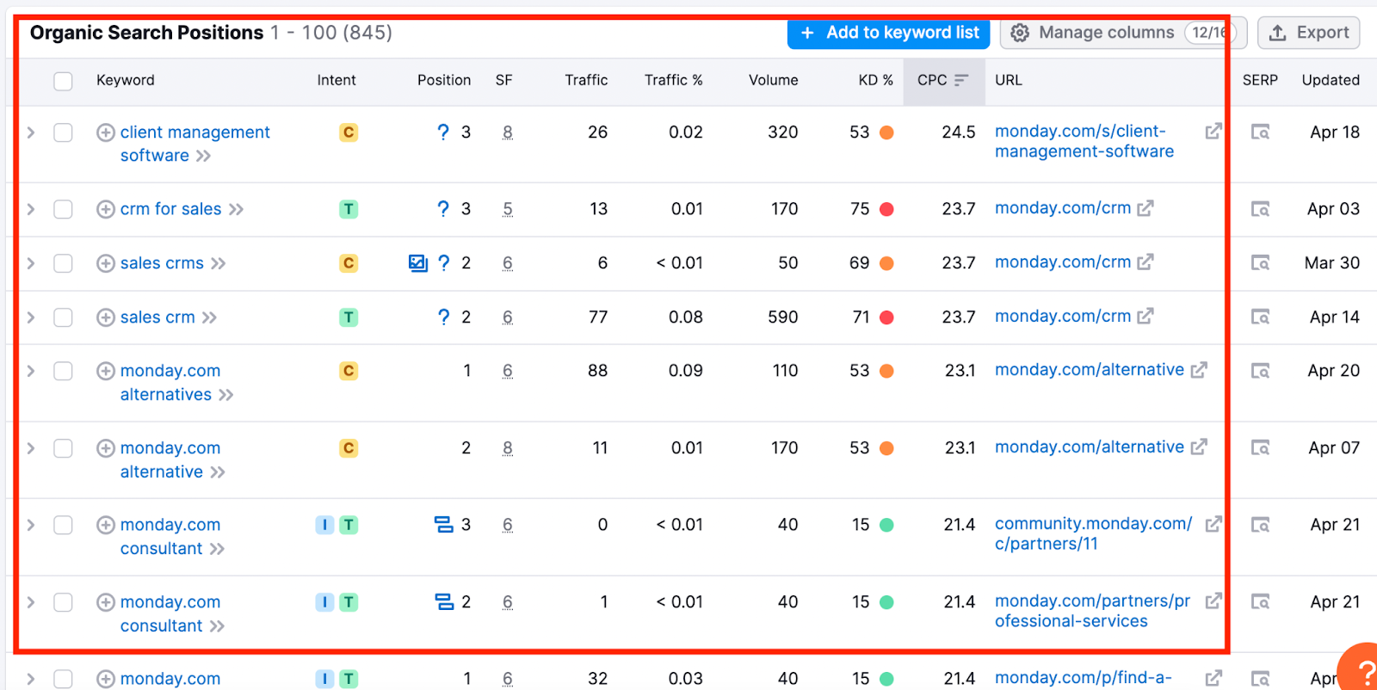Click plus icon next to 'sales crms' keyword

pyautogui.click(x=106, y=263)
